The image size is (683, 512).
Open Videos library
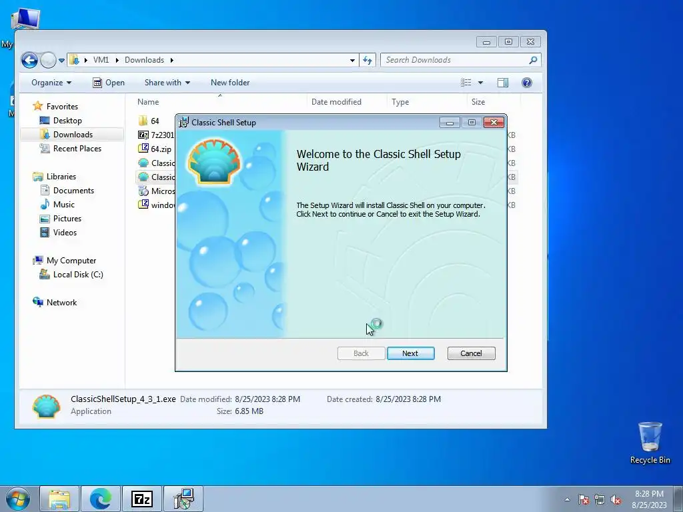65,233
